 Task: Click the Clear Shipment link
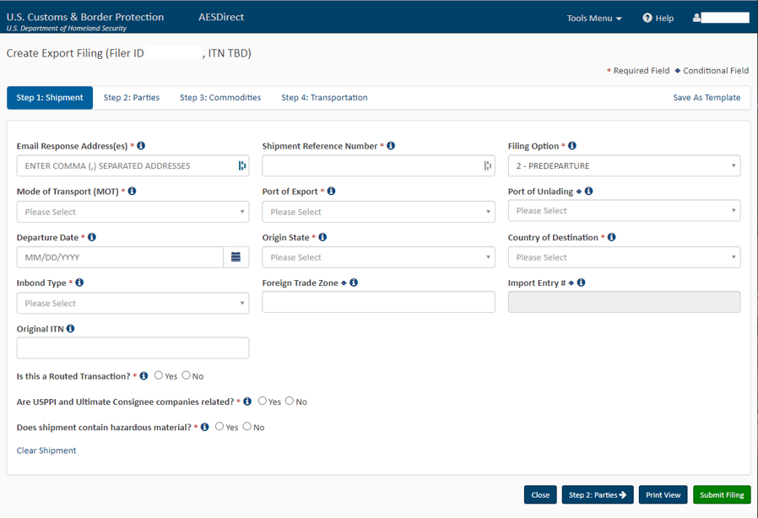46,450
